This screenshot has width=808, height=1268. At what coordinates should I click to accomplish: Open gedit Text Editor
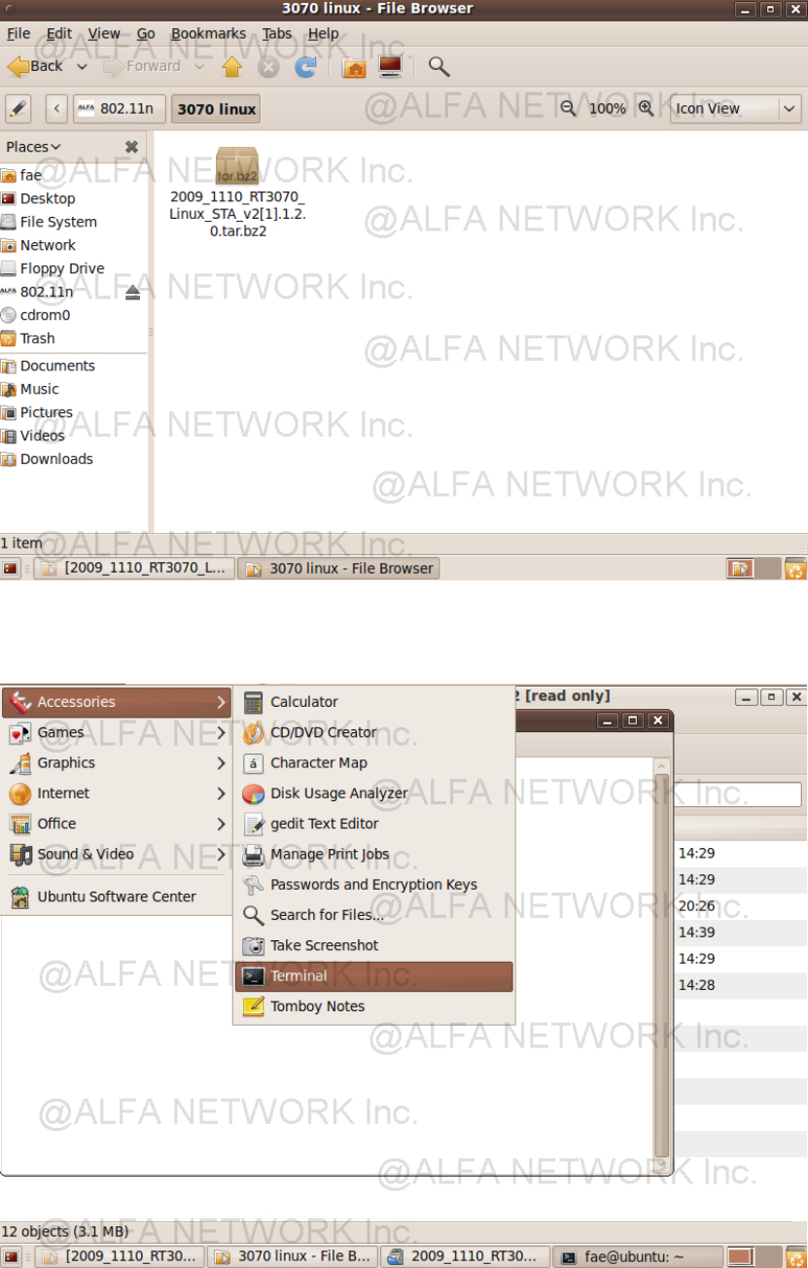point(374,824)
